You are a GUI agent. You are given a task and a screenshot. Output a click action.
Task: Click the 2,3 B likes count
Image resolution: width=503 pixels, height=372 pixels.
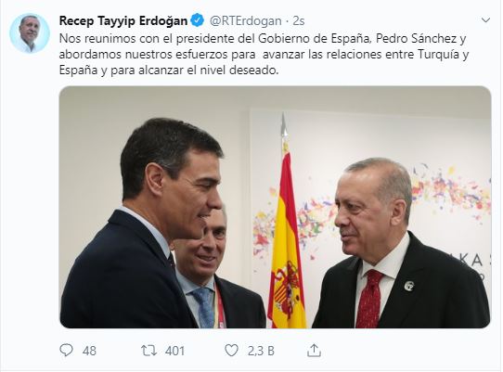click(261, 351)
